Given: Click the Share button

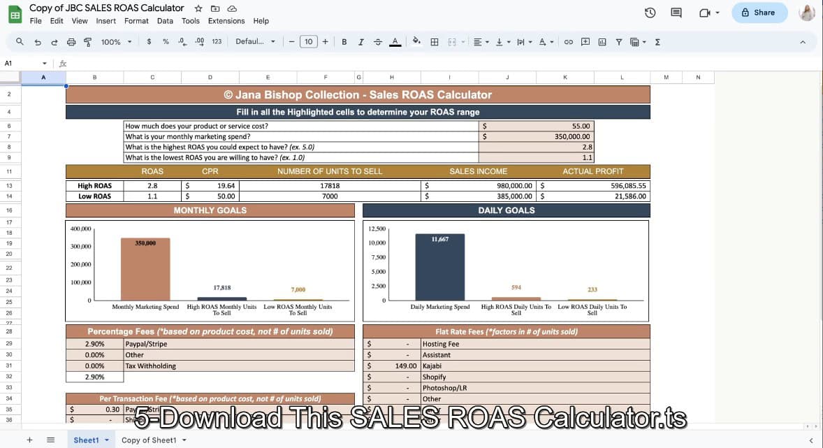Looking at the screenshot, I should 759,13.
